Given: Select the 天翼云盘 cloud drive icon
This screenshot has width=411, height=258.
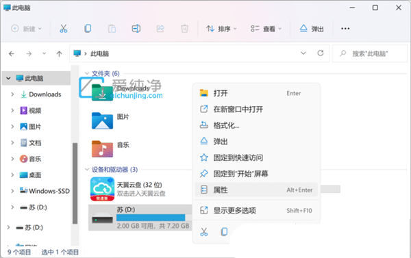Looking at the screenshot, I should click(x=102, y=189).
